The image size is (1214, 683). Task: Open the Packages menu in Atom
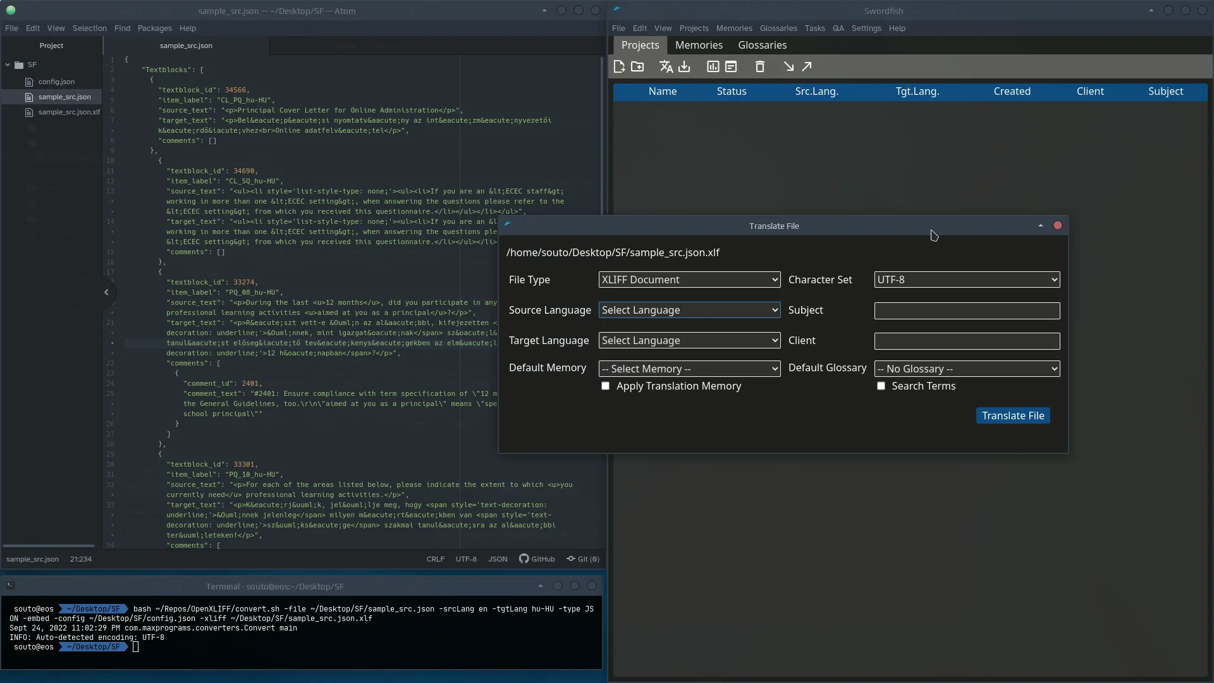click(x=154, y=28)
